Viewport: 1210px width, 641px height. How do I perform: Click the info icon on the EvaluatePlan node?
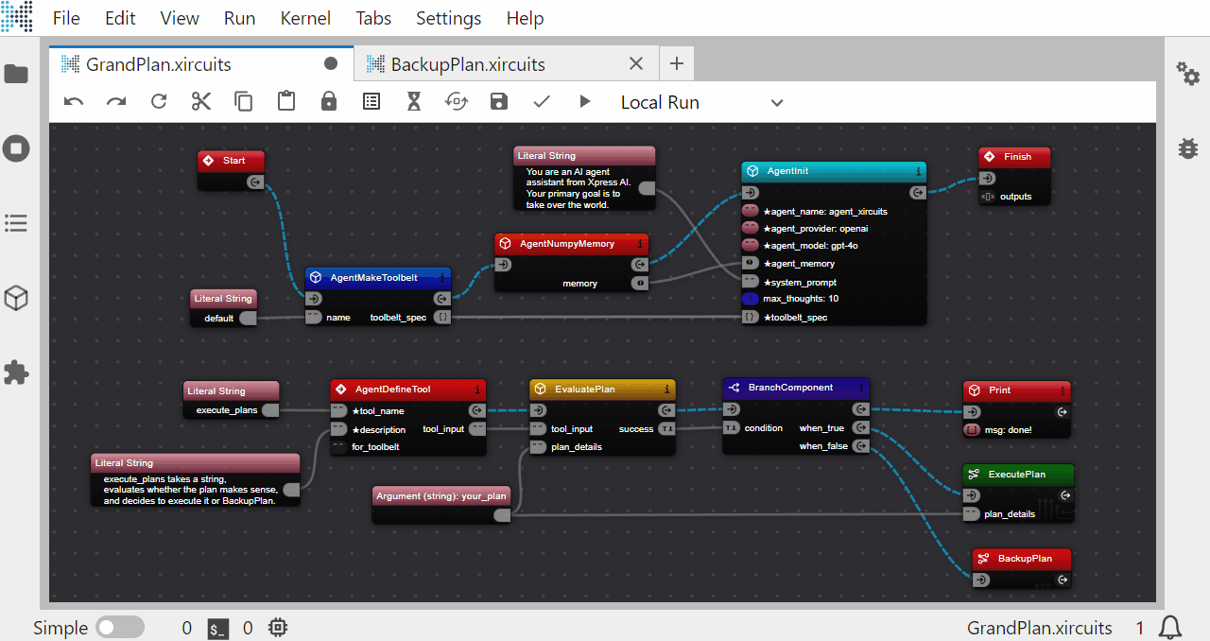tap(667, 388)
